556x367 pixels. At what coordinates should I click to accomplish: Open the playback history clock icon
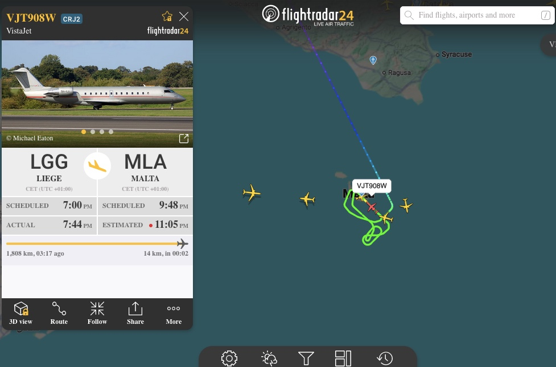tap(385, 358)
